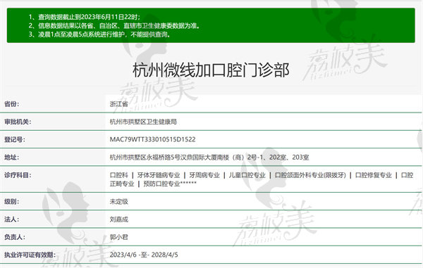Click the notice line about 卫生健康委数据为准
The height and width of the screenshot is (268, 423).
[x=114, y=26]
